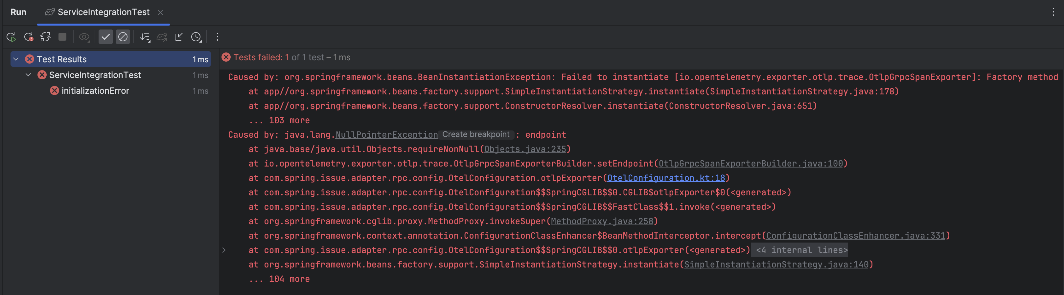Click the error icon beside Test Results
1064x295 pixels.
(29, 59)
